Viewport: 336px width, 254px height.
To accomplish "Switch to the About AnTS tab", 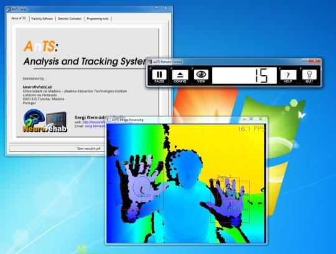I will [19, 19].
